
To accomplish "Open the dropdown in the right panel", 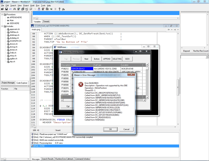I will click(x=207, y=57).
